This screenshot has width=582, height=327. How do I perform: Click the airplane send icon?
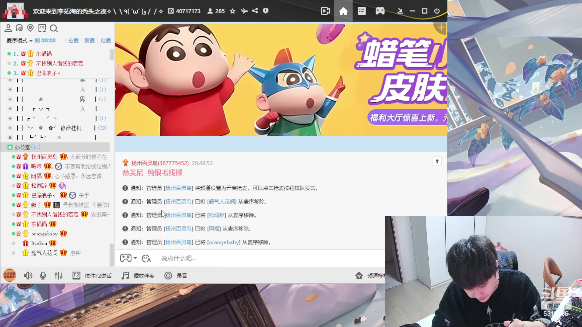coord(244,11)
